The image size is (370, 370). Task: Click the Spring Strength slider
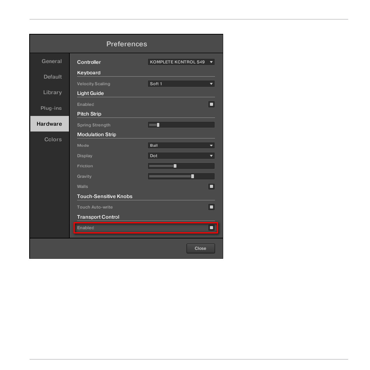coord(181,125)
